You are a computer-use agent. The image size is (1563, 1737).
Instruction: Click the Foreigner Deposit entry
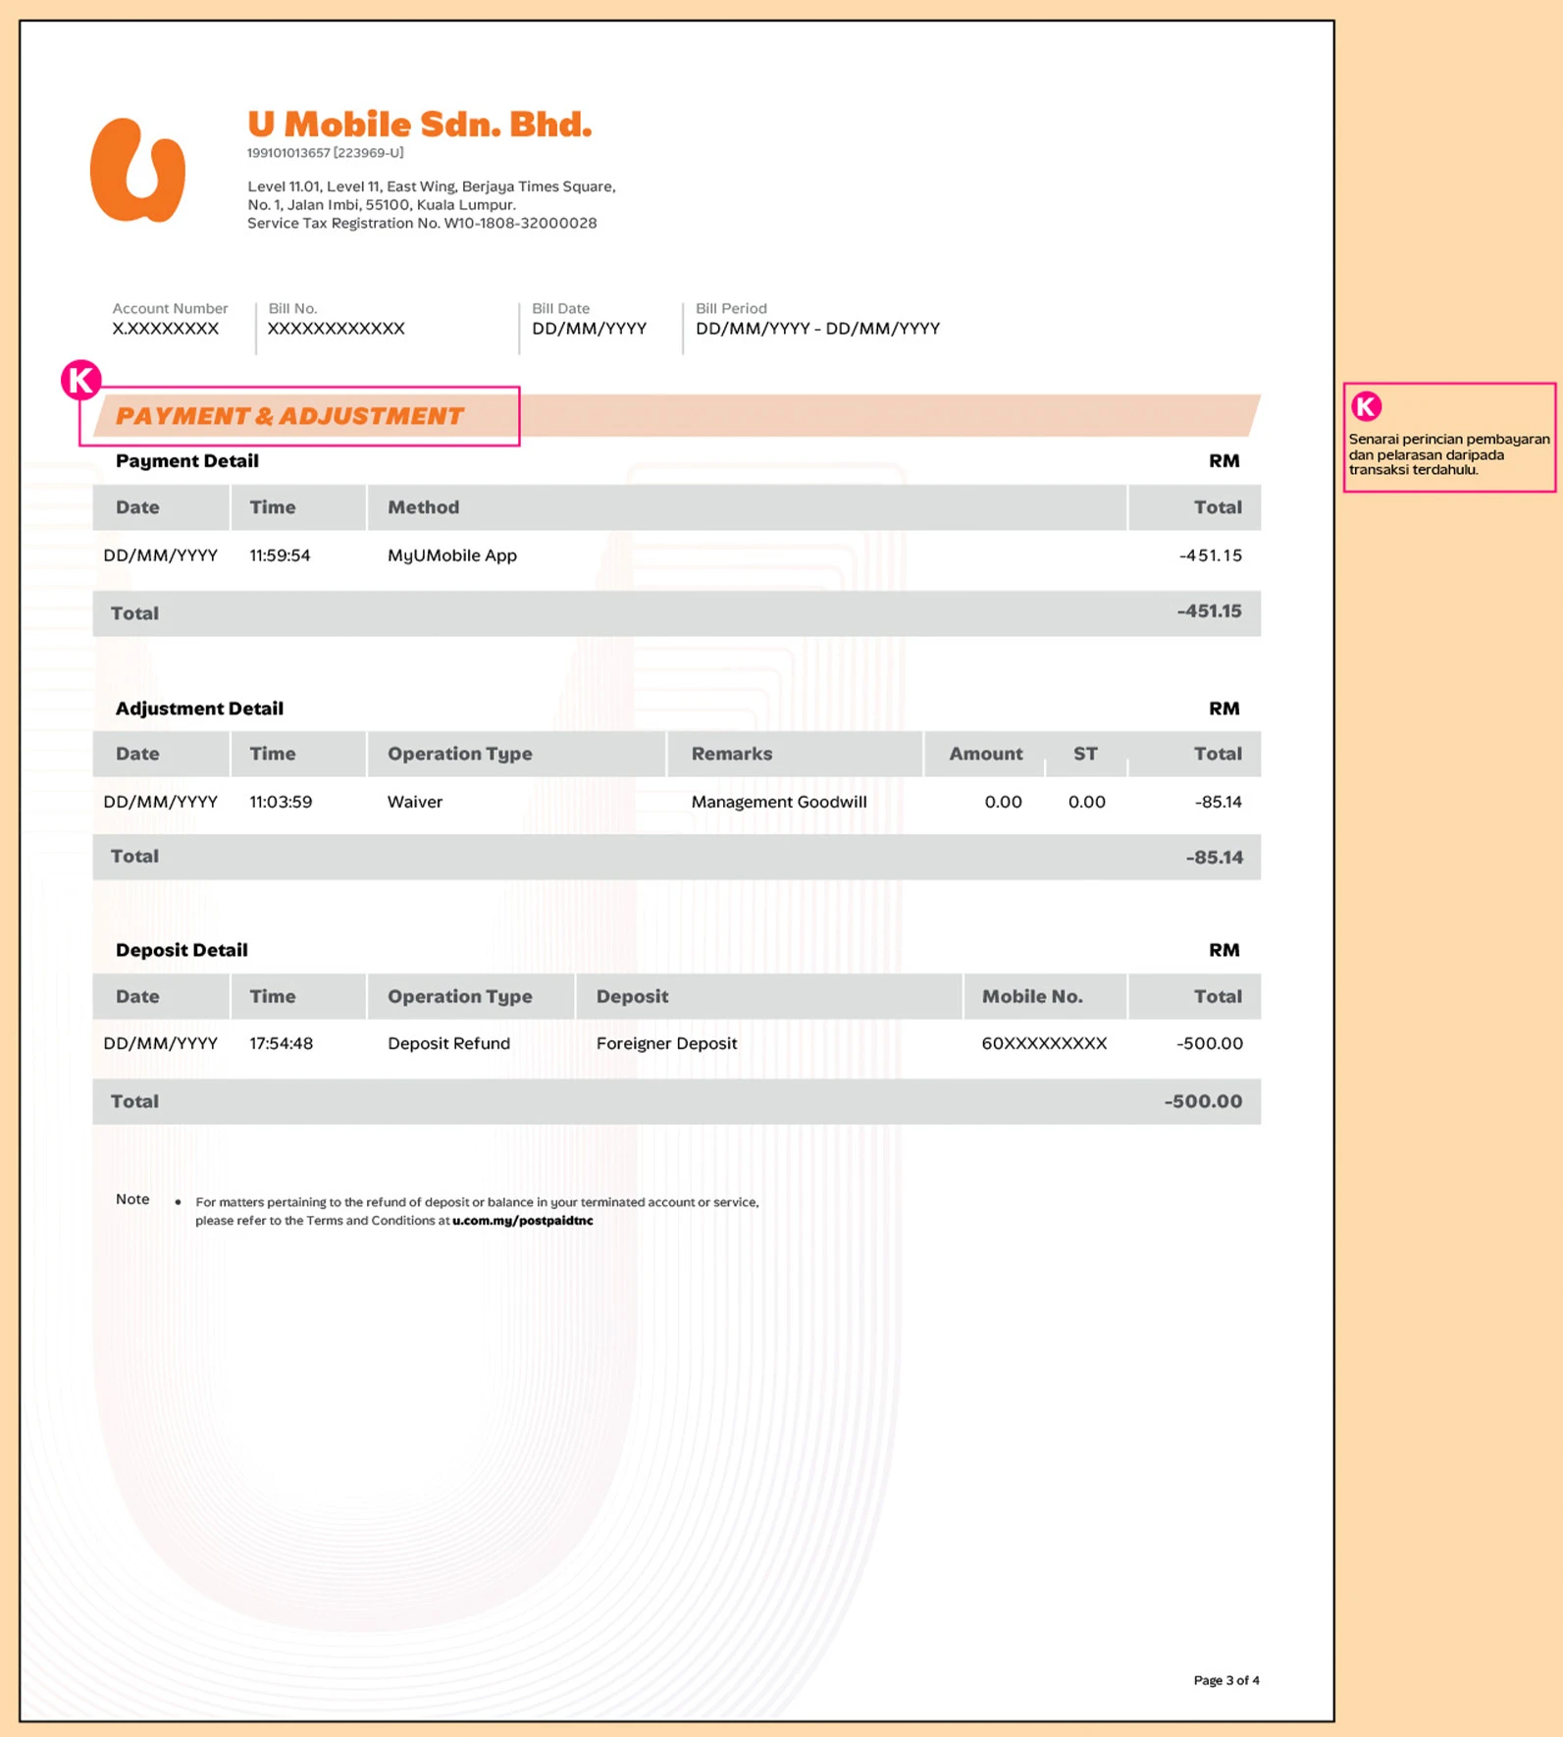[667, 1043]
